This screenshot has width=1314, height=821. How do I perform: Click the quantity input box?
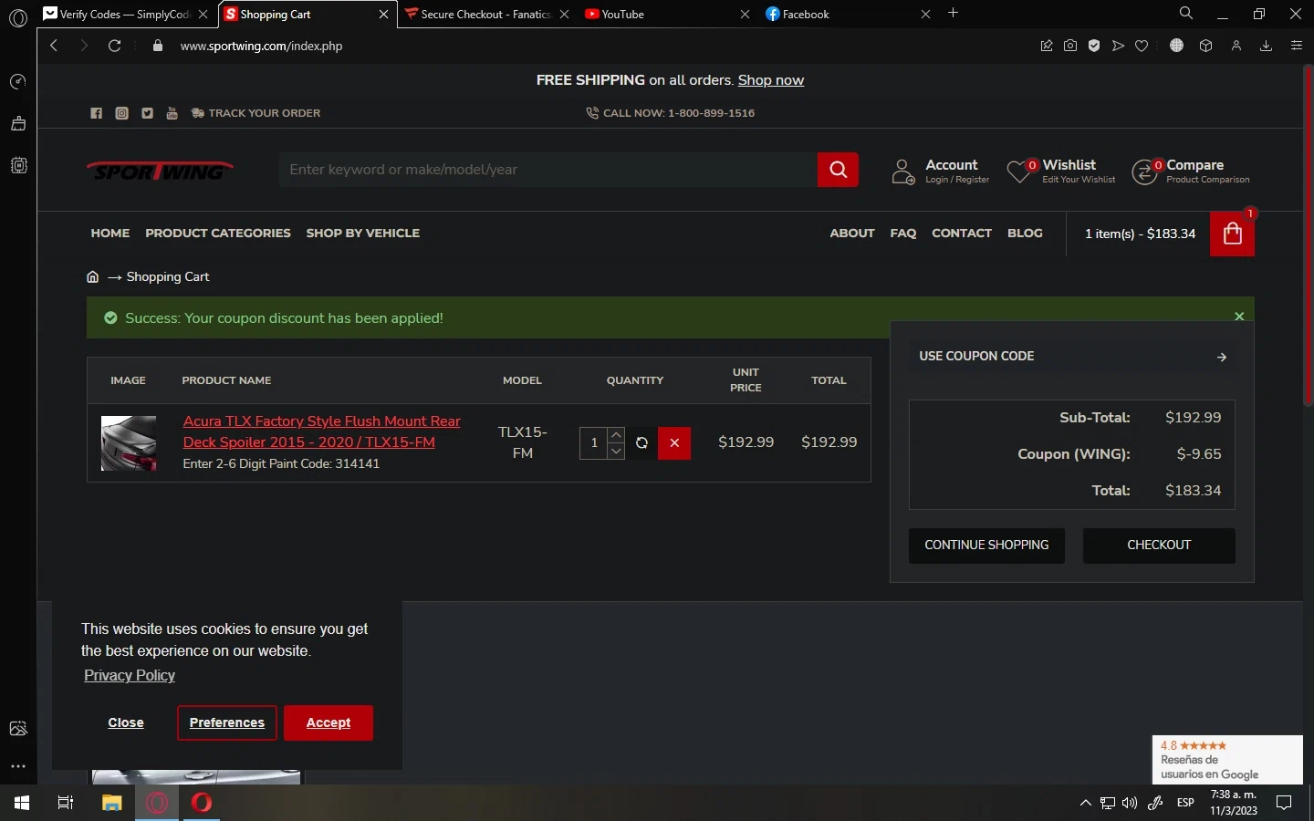(x=593, y=443)
